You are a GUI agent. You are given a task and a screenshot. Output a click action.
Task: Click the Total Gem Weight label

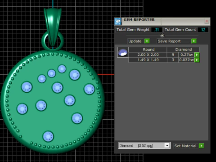pos(133,30)
